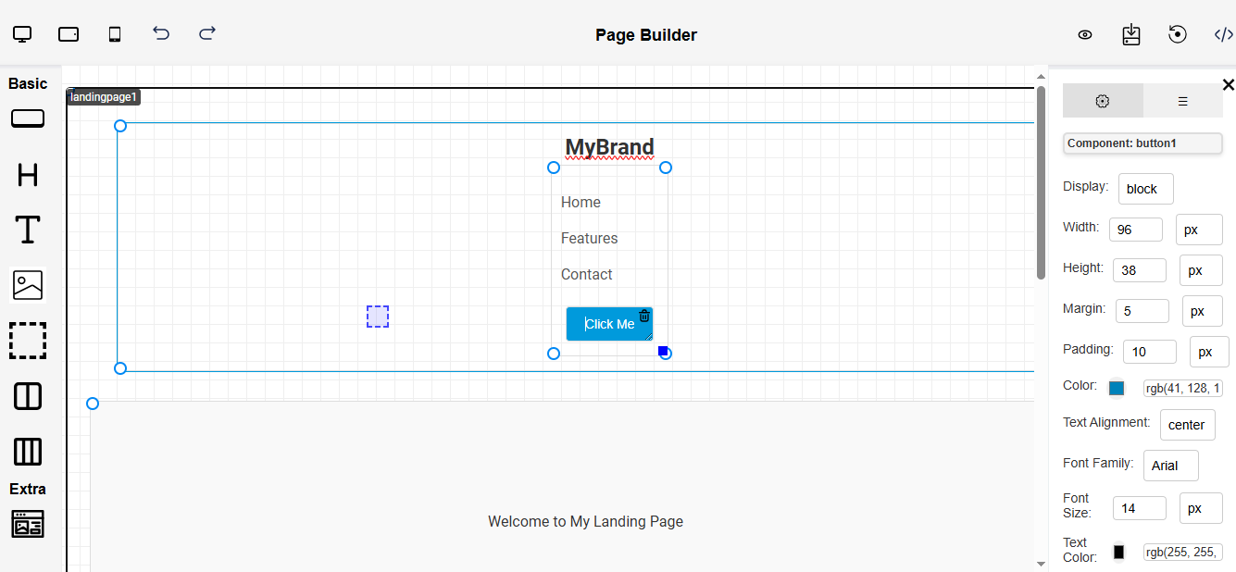Select the Welcome to My Landing Page text
1236x572 pixels.
585,522
